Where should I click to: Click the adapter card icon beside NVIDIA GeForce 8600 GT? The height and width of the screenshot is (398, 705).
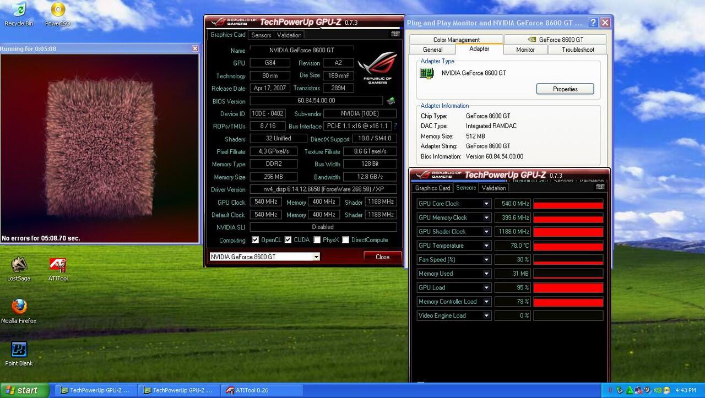point(427,73)
